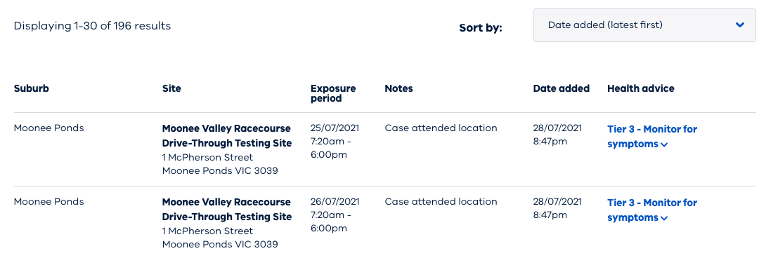Image resolution: width=759 pixels, height=258 pixels.
Task: Select the second row's "Case attended location" note
Action: click(x=441, y=201)
